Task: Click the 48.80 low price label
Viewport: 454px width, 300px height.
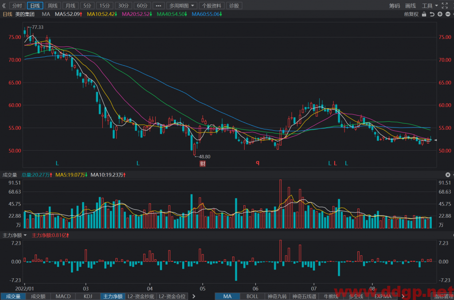Action: pyautogui.click(x=204, y=156)
